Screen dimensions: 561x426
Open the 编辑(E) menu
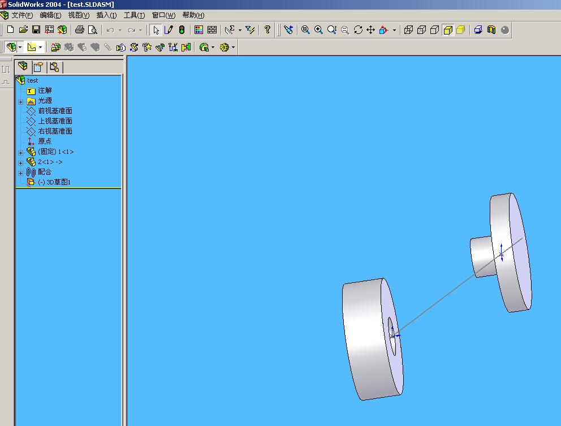pos(50,15)
